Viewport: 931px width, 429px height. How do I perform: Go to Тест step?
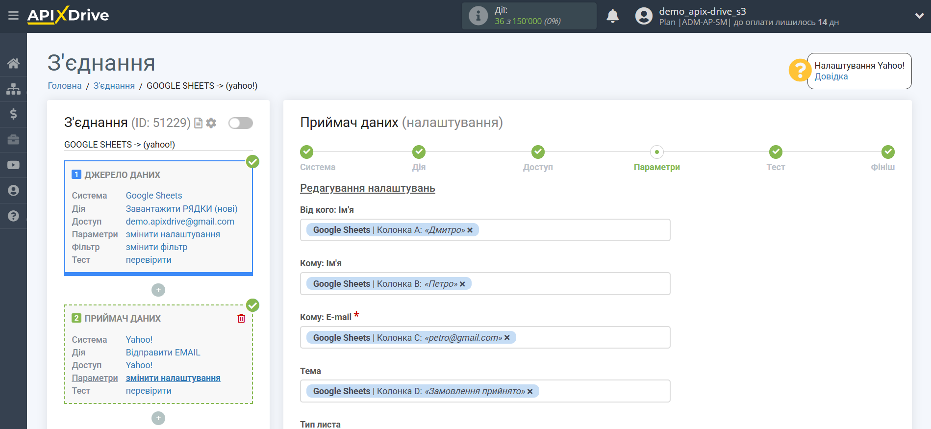point(776,152)
